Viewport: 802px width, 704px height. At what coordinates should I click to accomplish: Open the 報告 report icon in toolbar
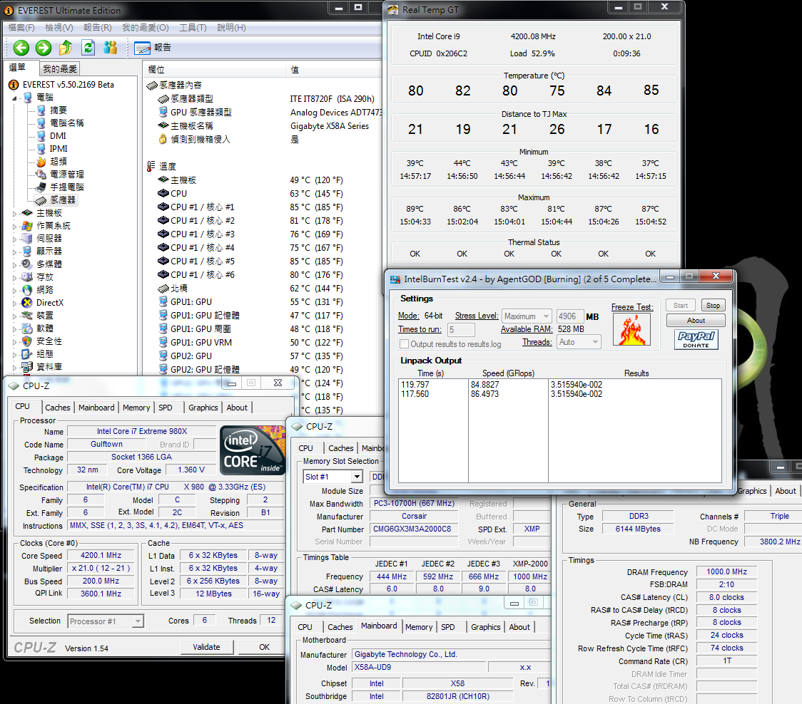point(143,48)
